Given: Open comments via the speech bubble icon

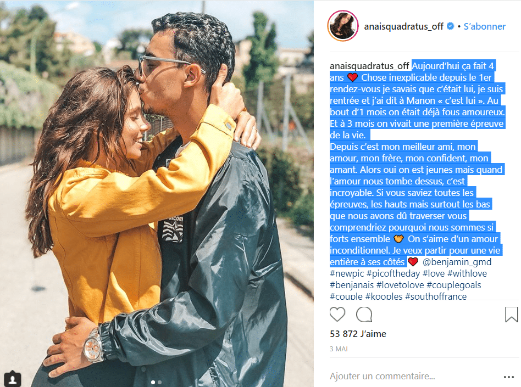Looking at the screenshot, I should (x=364, y=315).
